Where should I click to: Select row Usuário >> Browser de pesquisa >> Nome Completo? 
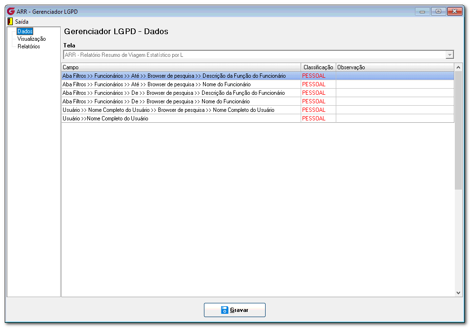tap(258, 110)
